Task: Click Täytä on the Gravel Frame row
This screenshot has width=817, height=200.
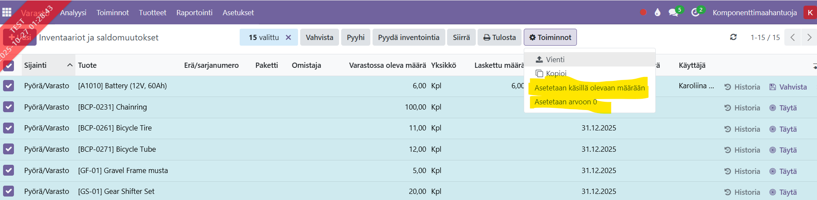Action: pyautogui.click(x=783, y=171)
